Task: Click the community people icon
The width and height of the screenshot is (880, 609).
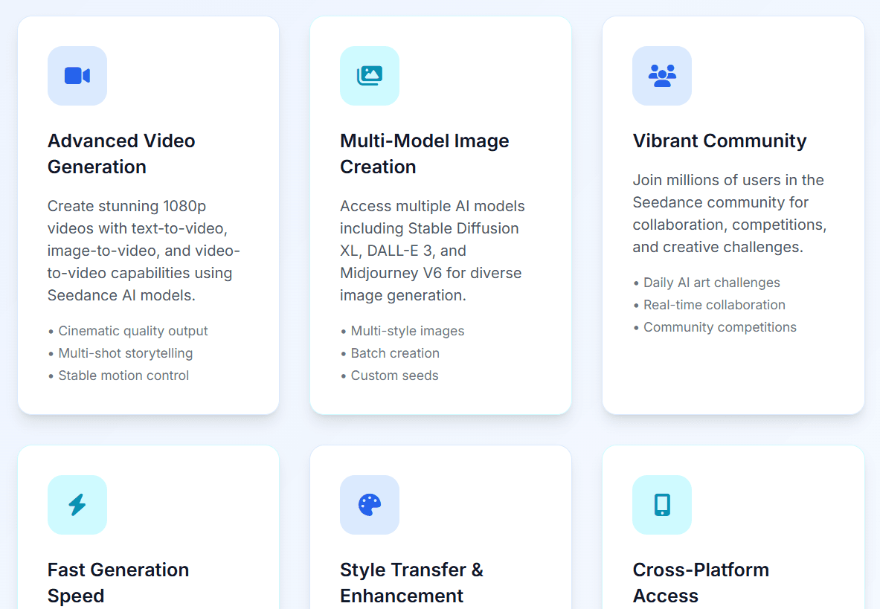Action: 662,76
